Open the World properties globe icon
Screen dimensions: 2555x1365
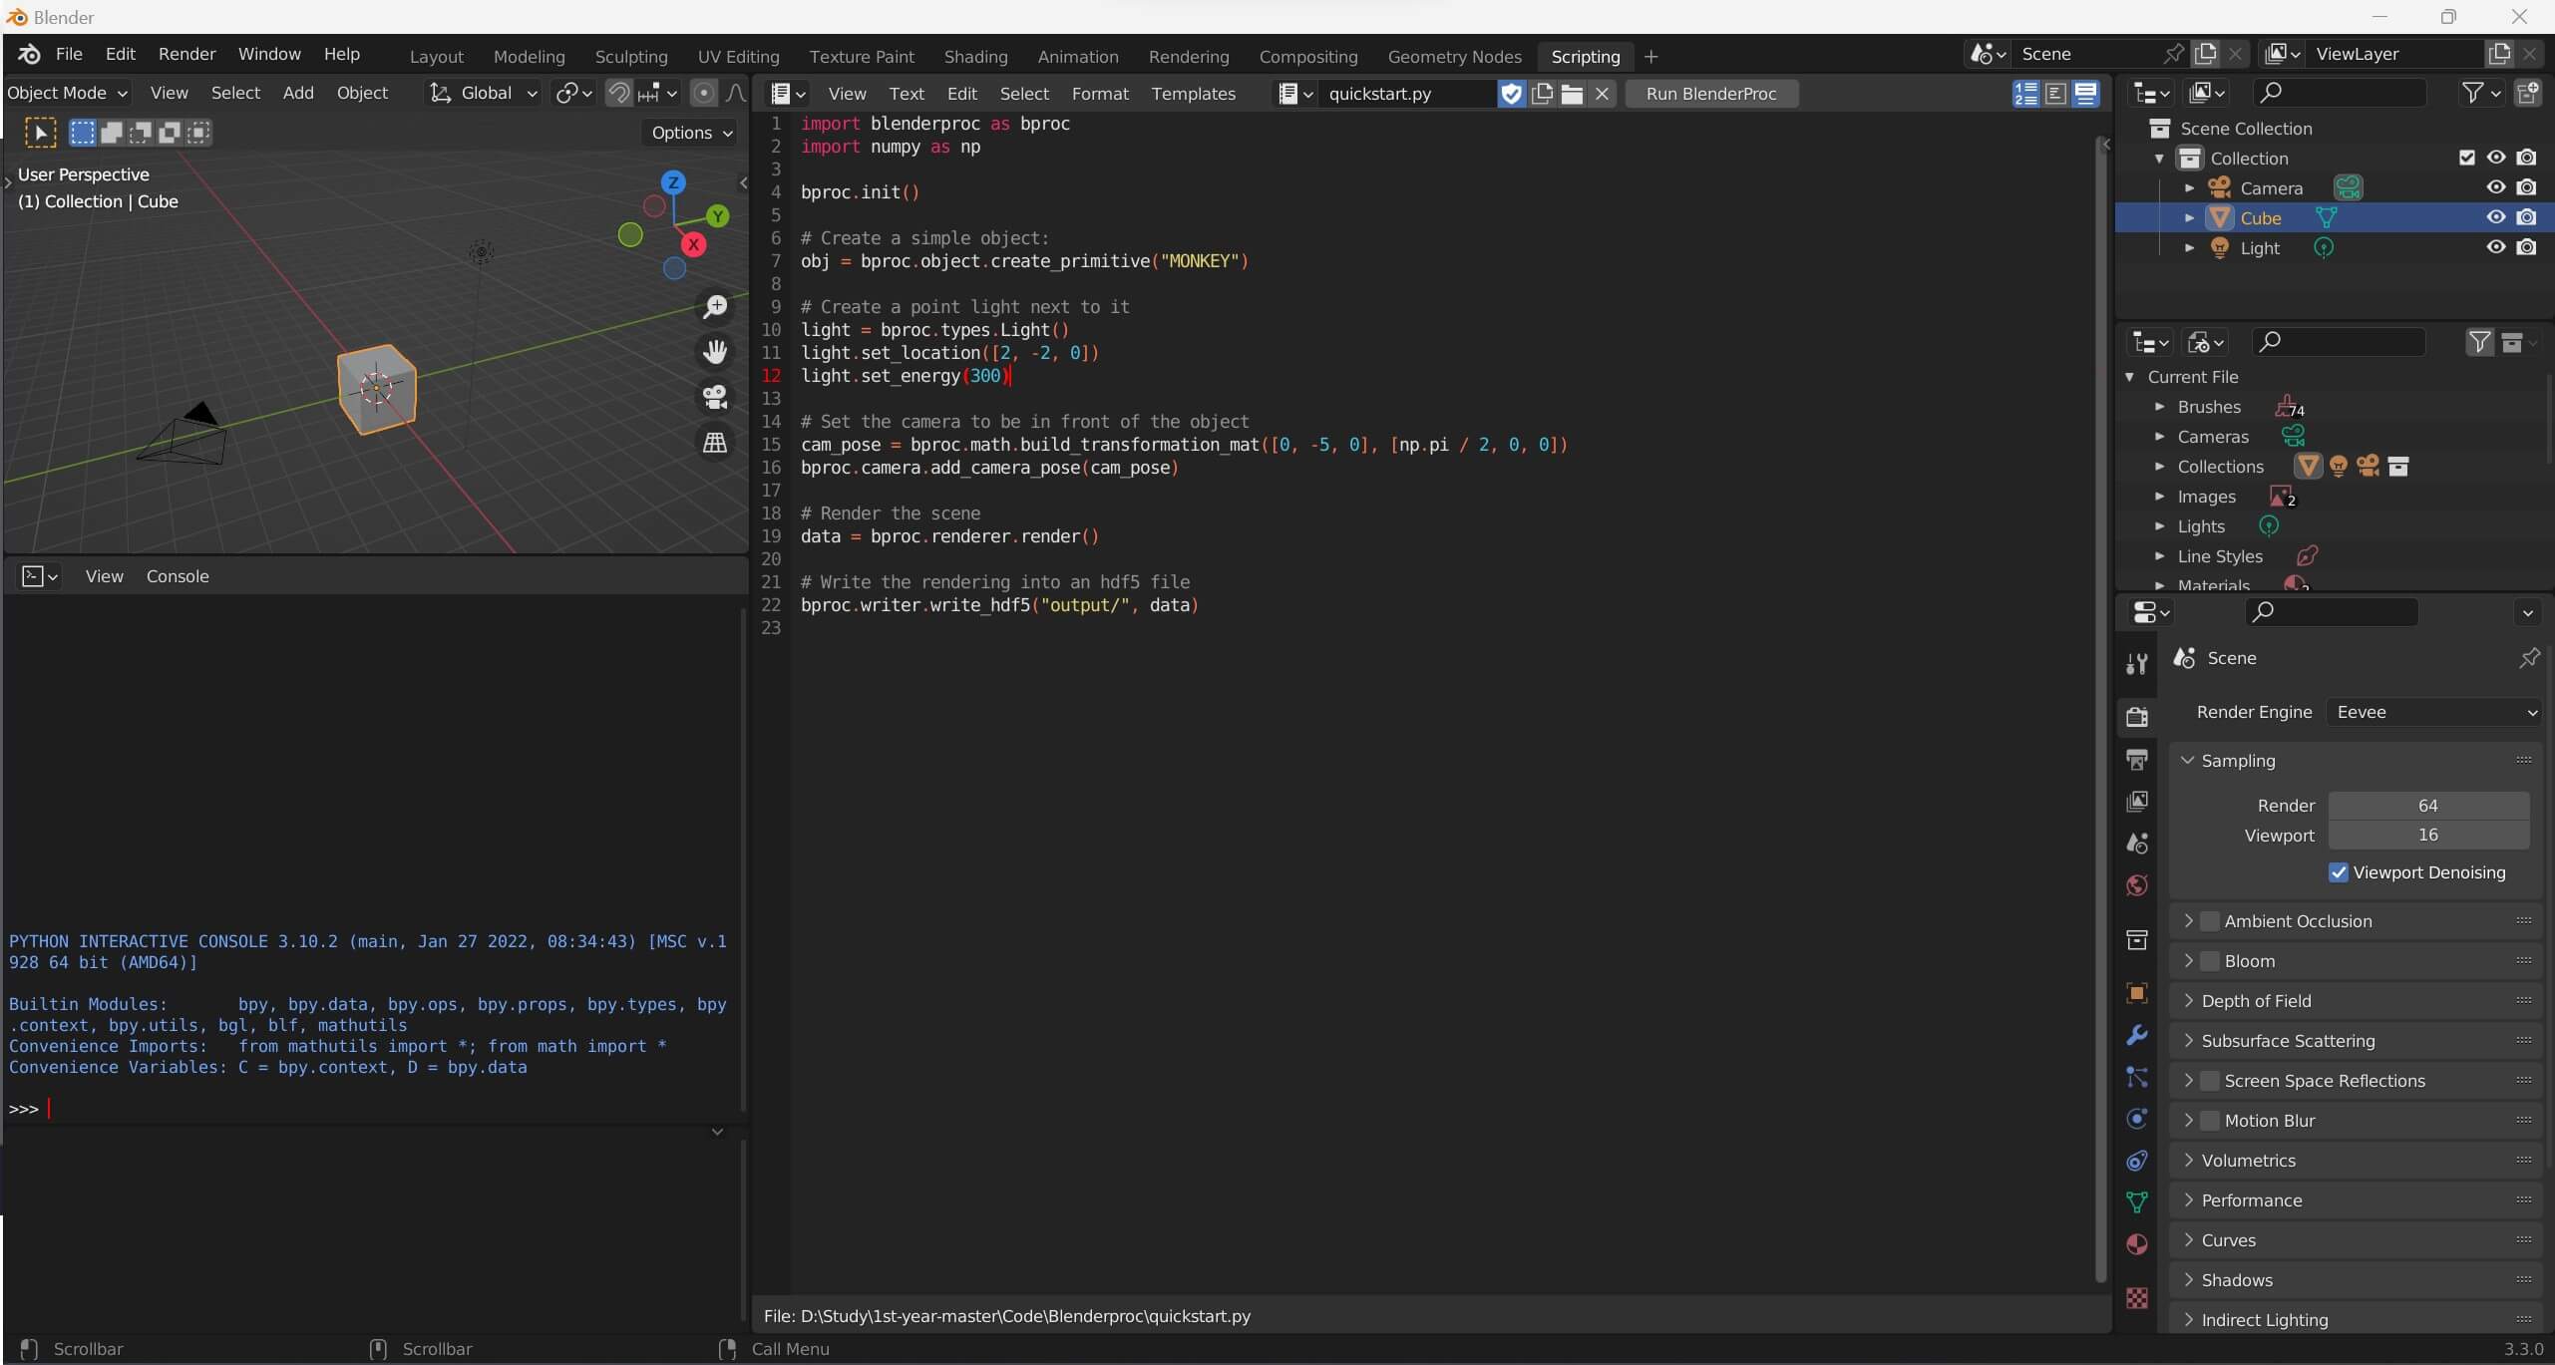click(x=2136, y=885)
